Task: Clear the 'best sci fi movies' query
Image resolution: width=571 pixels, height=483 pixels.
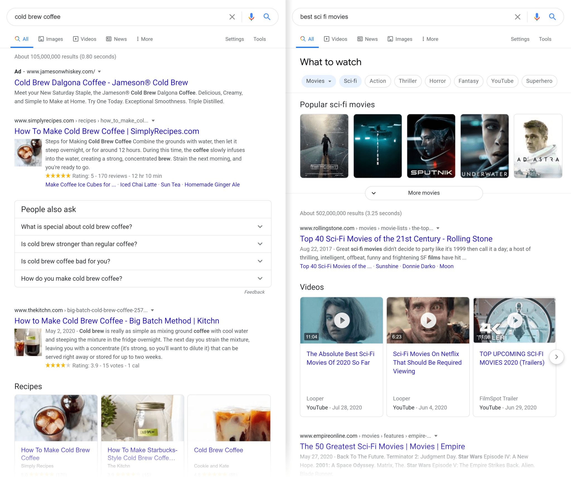Action: point(518,17)
